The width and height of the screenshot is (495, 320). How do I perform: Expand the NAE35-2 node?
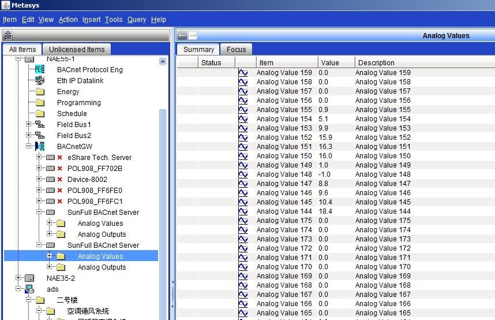(18, 278)
